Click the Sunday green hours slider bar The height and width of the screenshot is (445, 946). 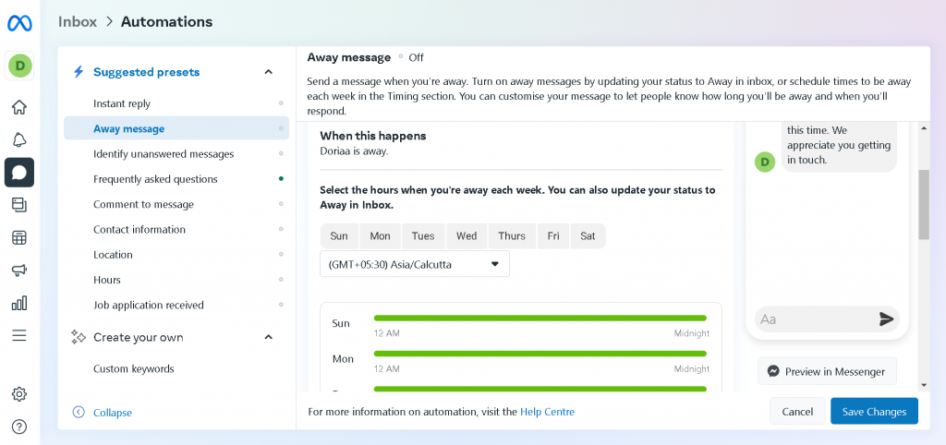(540, 319)
